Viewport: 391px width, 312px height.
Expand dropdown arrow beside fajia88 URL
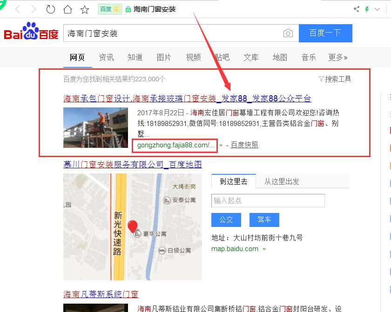[x=221, y=146]
